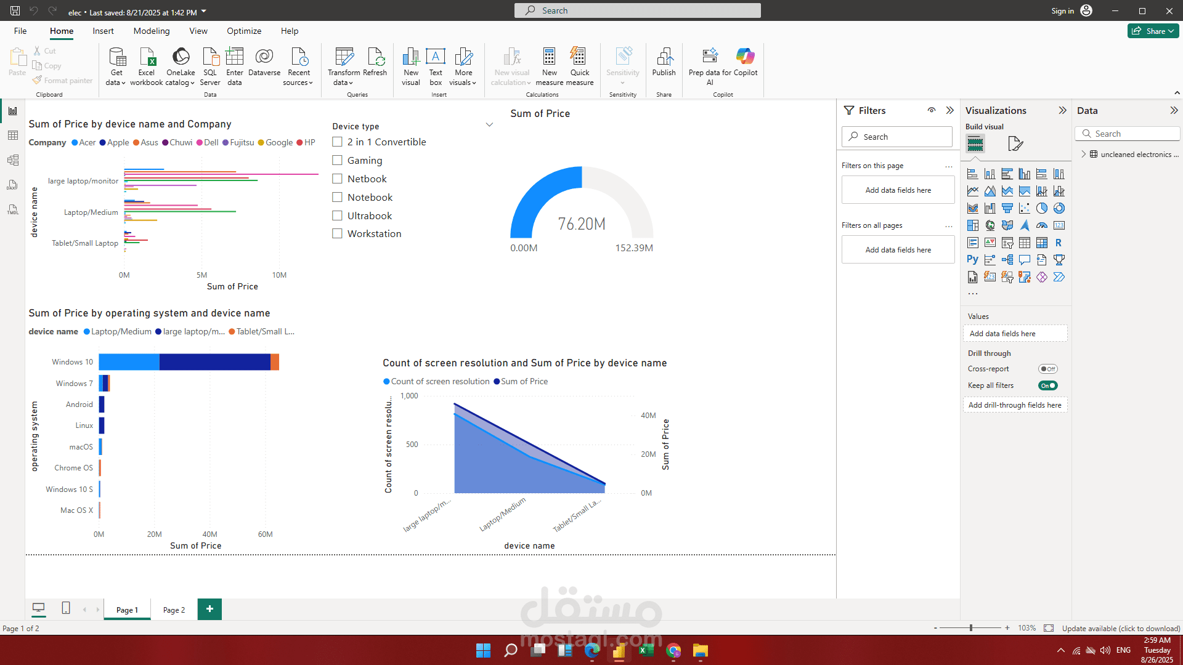Image resolution: width=1183 pixels, height=665 pixels.
Task: Click Sign in
Action: click(1062, 10)
